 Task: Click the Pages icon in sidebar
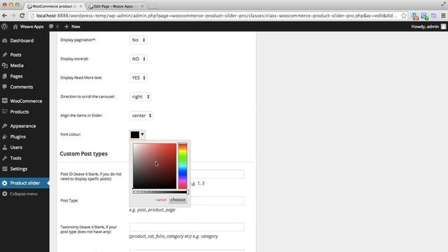click(5, 76)
